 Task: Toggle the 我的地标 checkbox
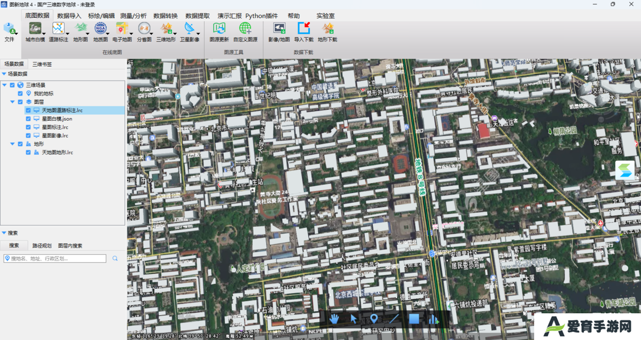pyautogui.click(x=20, y=93)
